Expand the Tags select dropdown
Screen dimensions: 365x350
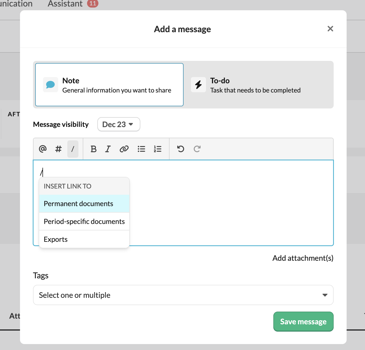click(x=183, y=295)
